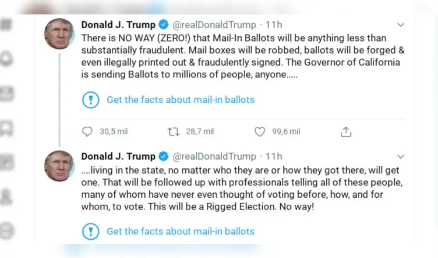Screen dimensions: 438x258
Task: Retweet the first tweet
Action: 173,131
